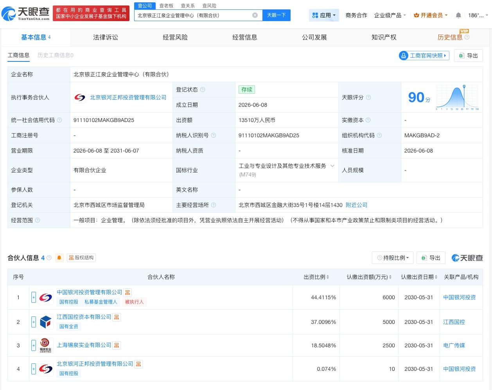Click the help icon beside 合伙人信息 count

49,258
